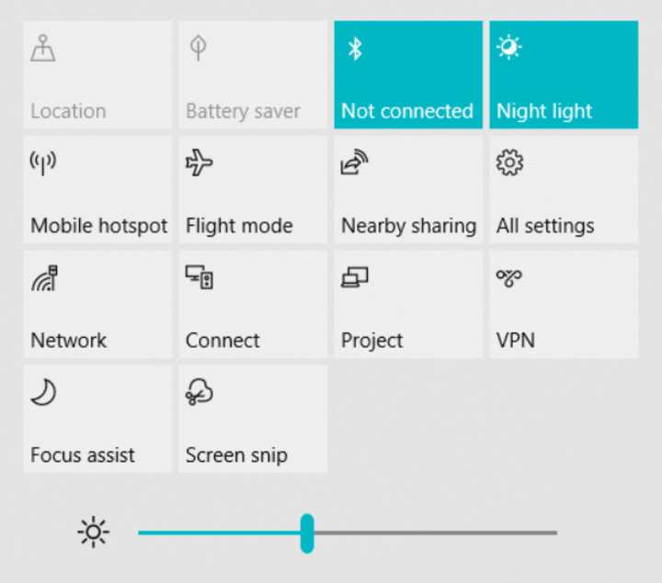This screenshot has width=662, height=583.
Task: Enable Flight mode tile
Action: pyautogui.click(x=253, y=189)
